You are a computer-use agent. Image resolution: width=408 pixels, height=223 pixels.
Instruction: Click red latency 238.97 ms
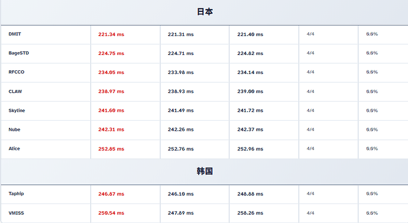[111, 91]
